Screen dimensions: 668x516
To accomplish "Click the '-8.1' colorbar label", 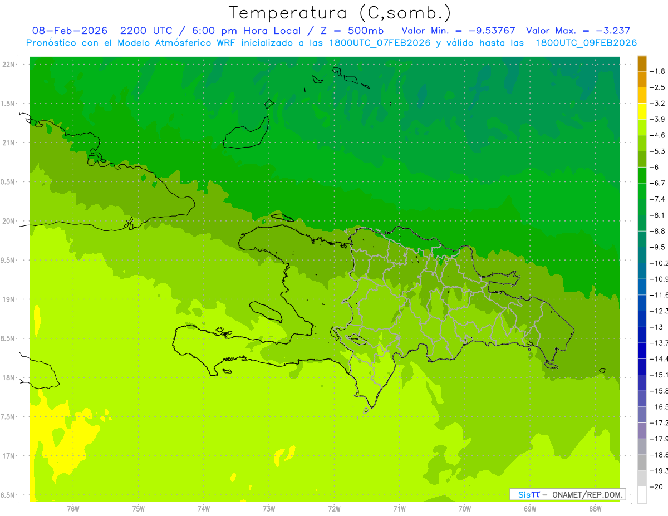I will [659, 215].
